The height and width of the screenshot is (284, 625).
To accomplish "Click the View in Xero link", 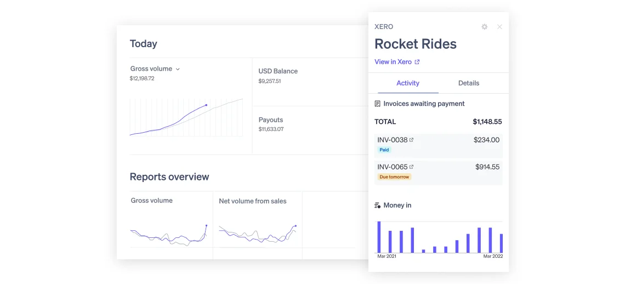I will [393, 62].
